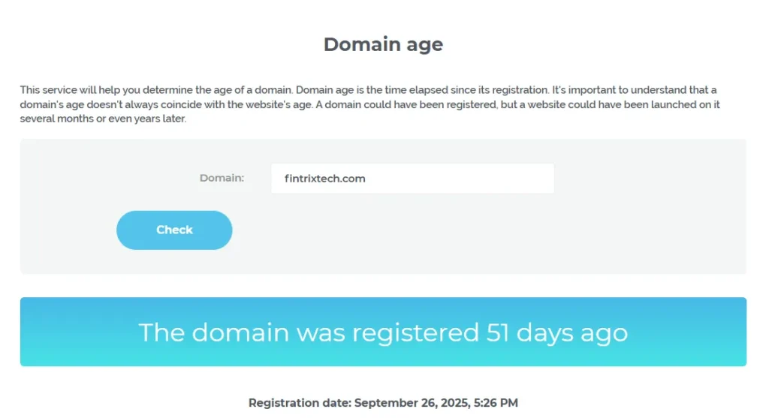769x418 pixels.
Task: Click the "several months or even years later" line
Action: pos(103,119)
